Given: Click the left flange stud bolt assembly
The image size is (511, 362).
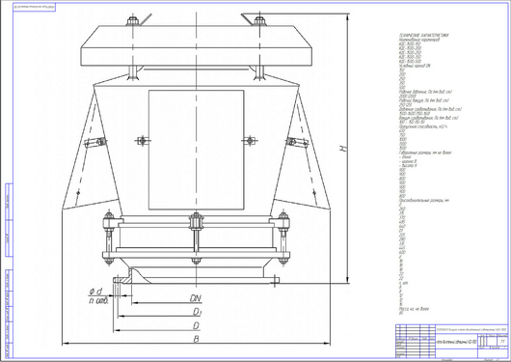Looking at the screenshot, I should (x=109, y=238).
